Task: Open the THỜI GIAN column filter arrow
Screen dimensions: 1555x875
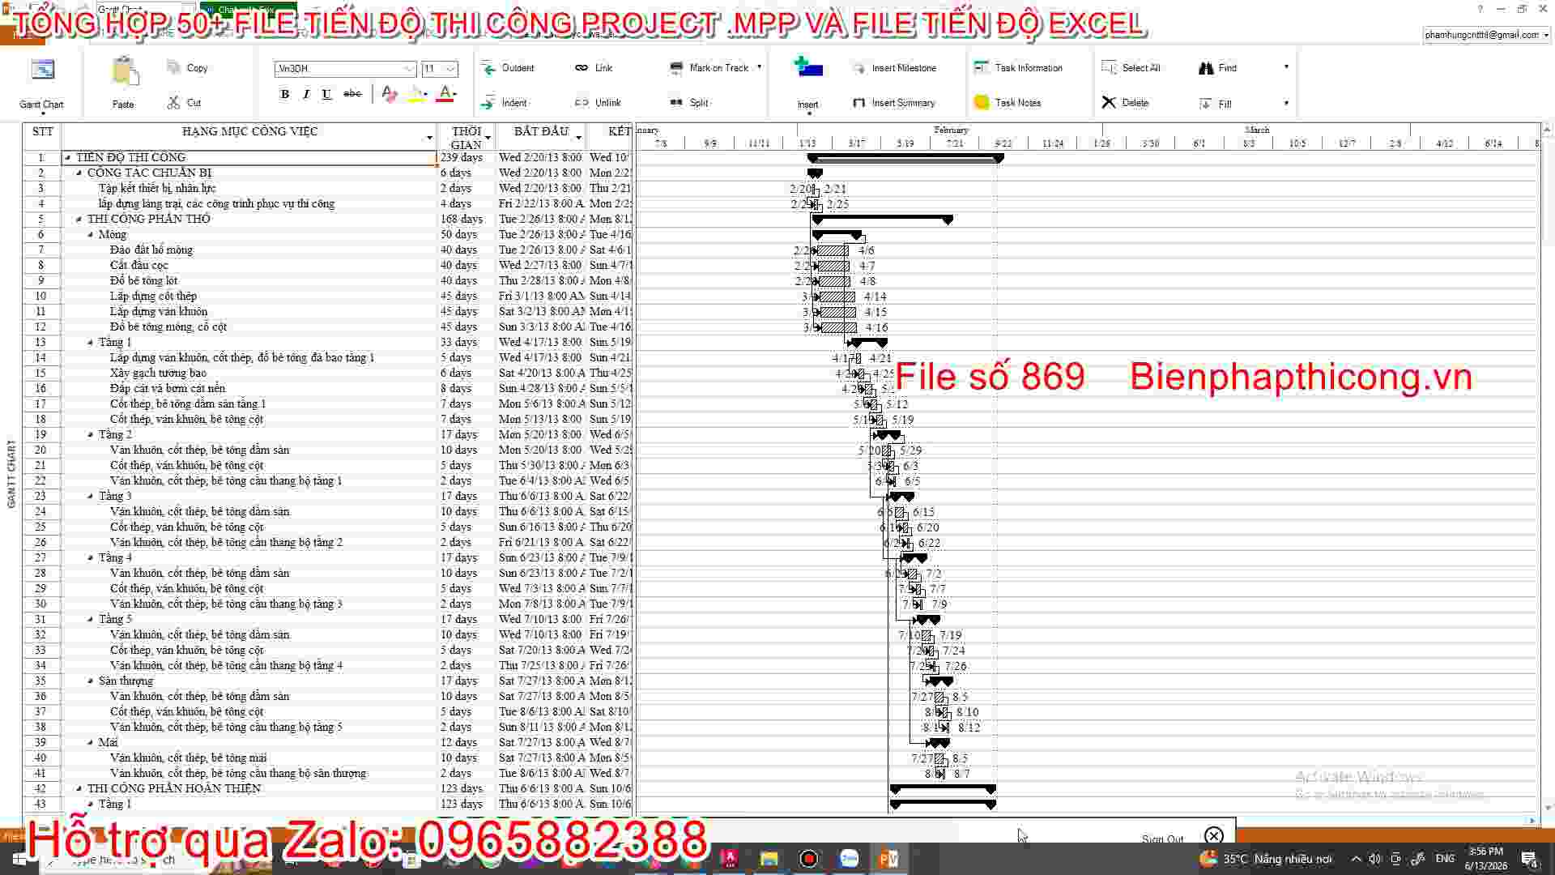Action: (x=488, y=138)
